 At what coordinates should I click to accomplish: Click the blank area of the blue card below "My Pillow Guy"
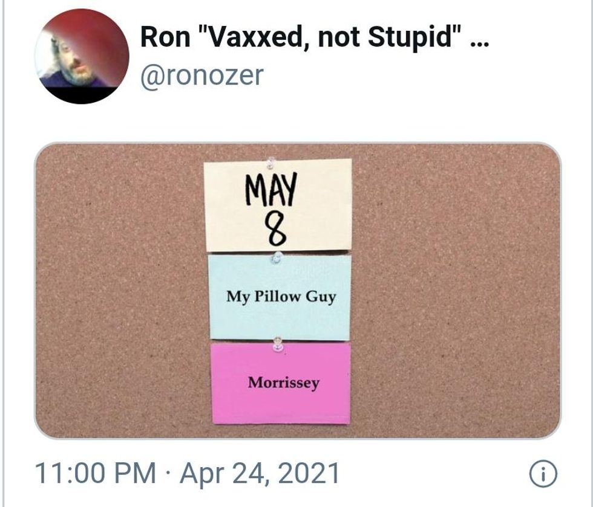280,322
